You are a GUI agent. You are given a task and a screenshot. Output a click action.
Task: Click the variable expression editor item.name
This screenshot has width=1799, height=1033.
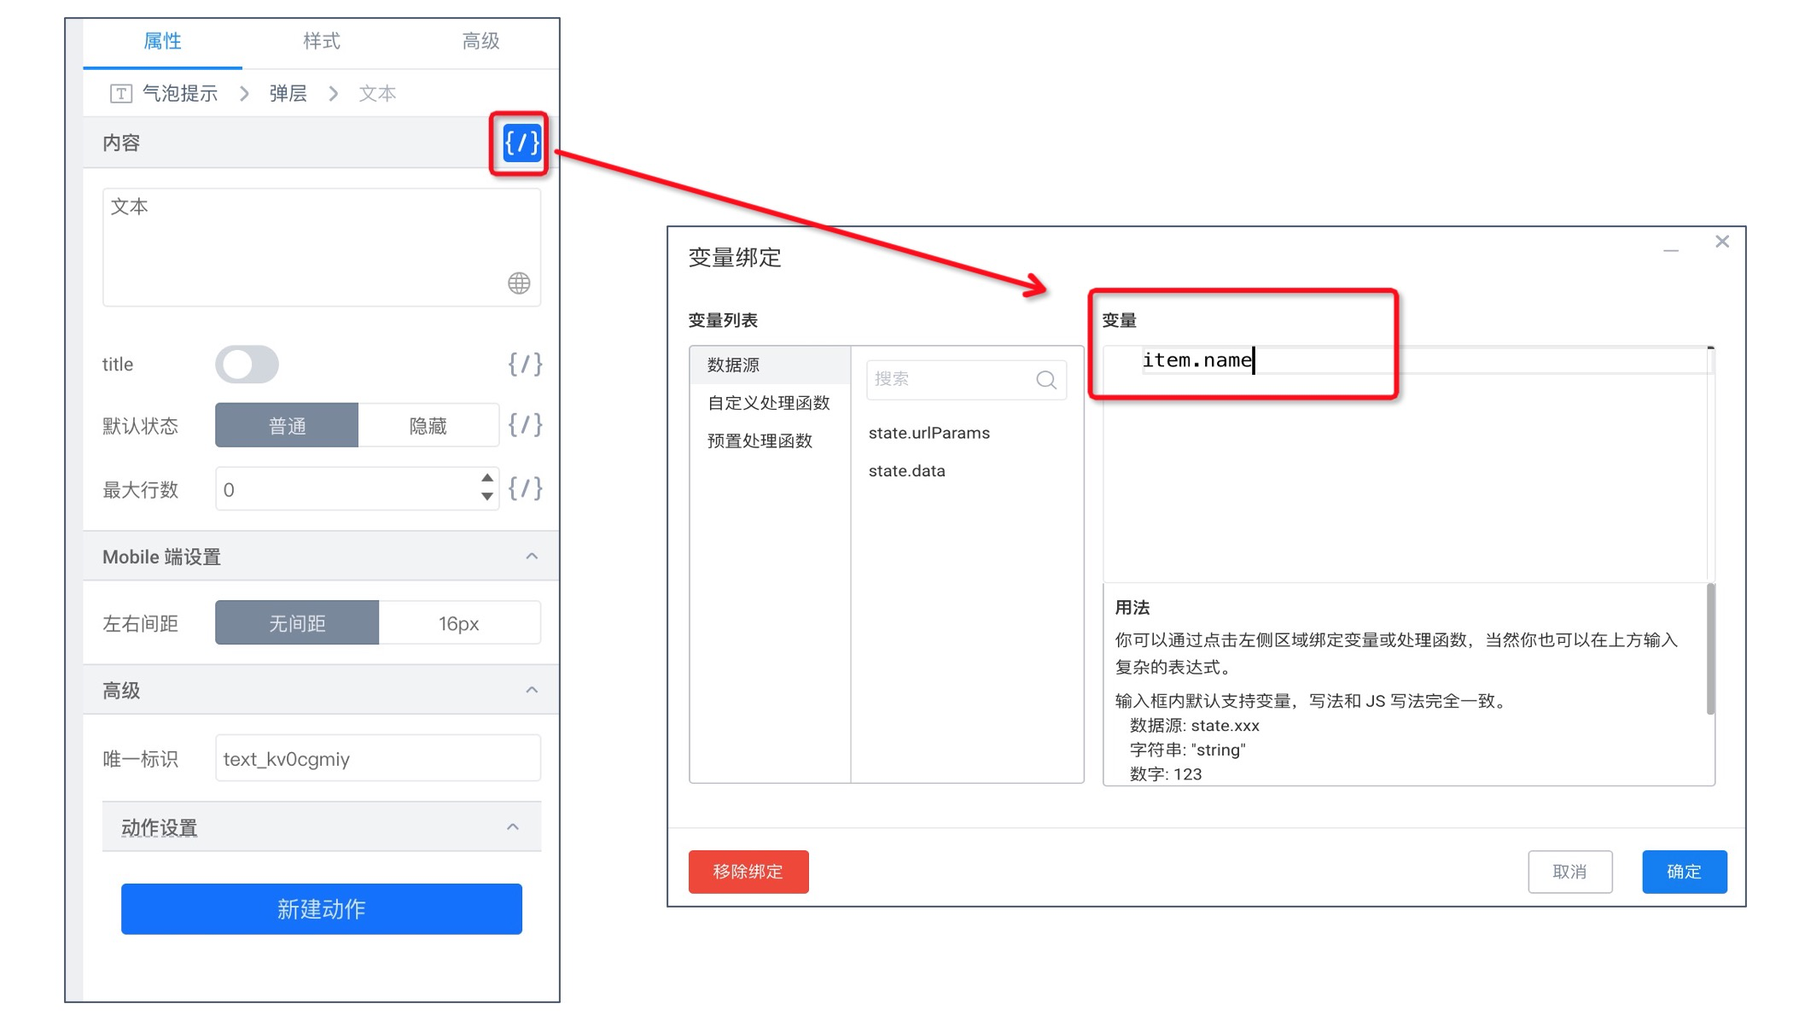coord(1408,464)
